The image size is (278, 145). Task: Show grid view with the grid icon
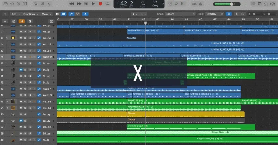coord(57,14)
